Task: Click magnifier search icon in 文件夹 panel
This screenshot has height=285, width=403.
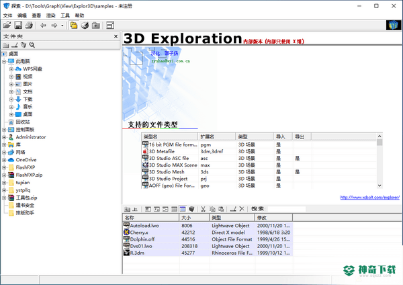Action: pyautogui.click(x=32, y=45)
